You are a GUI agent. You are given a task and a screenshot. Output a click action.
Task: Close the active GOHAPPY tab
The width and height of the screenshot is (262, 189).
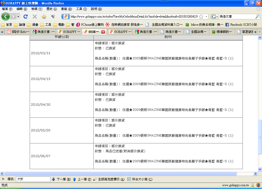click(x=103, y=32)
